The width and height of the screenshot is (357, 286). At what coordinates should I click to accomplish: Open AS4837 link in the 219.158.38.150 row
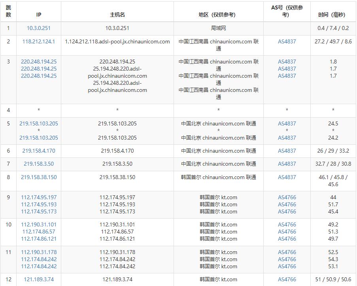(x=287, y=177)
